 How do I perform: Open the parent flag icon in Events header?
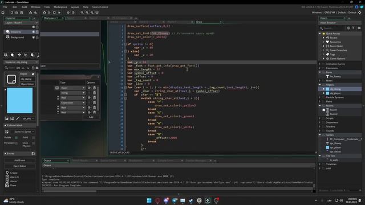coord(33,154)
